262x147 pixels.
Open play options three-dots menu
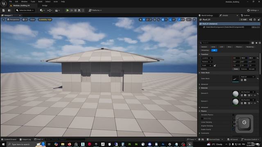83,10
